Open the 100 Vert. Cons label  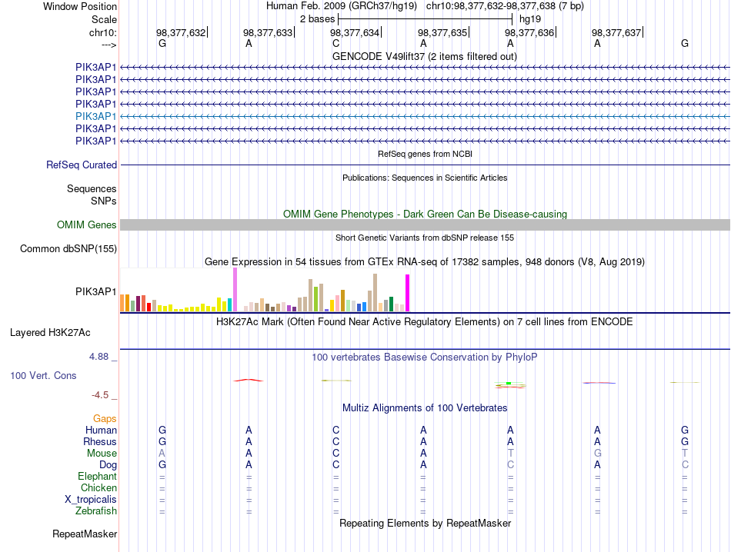(x=43, y=375)
